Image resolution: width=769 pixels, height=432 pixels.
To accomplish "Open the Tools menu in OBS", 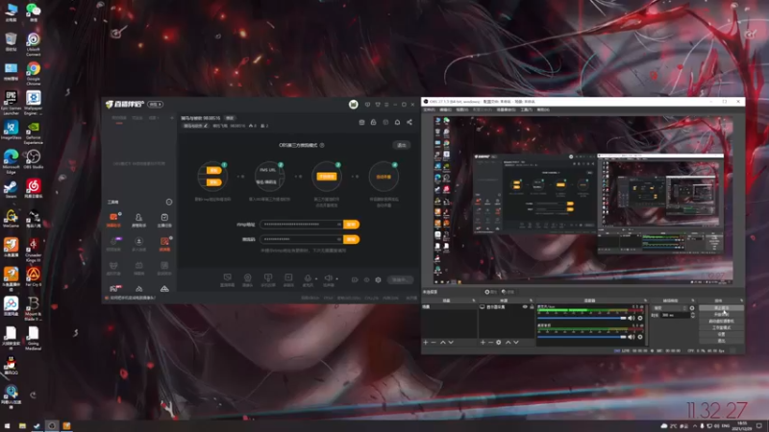I will click(x=526, y=109).
